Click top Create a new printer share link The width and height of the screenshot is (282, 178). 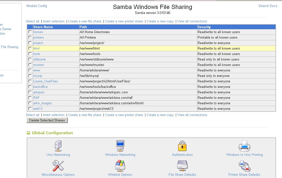point(124,21)
